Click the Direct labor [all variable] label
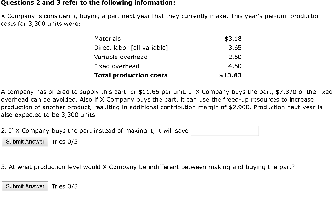The height and width of the screenshot is (197, 335). click(131, 48)
